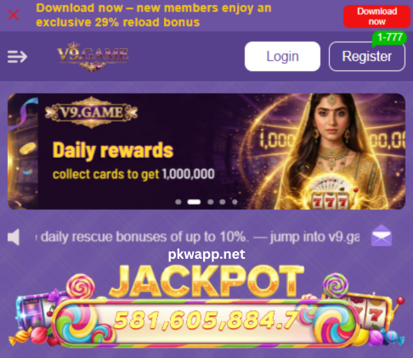Tap the red Download now button
The height and width of the screenshot is (358, 413).
point(376,16)
